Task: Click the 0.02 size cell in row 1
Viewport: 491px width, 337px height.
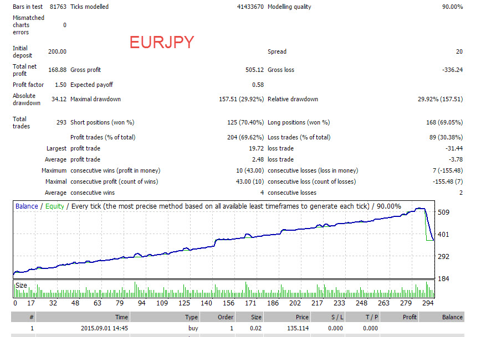Action: 256,328
